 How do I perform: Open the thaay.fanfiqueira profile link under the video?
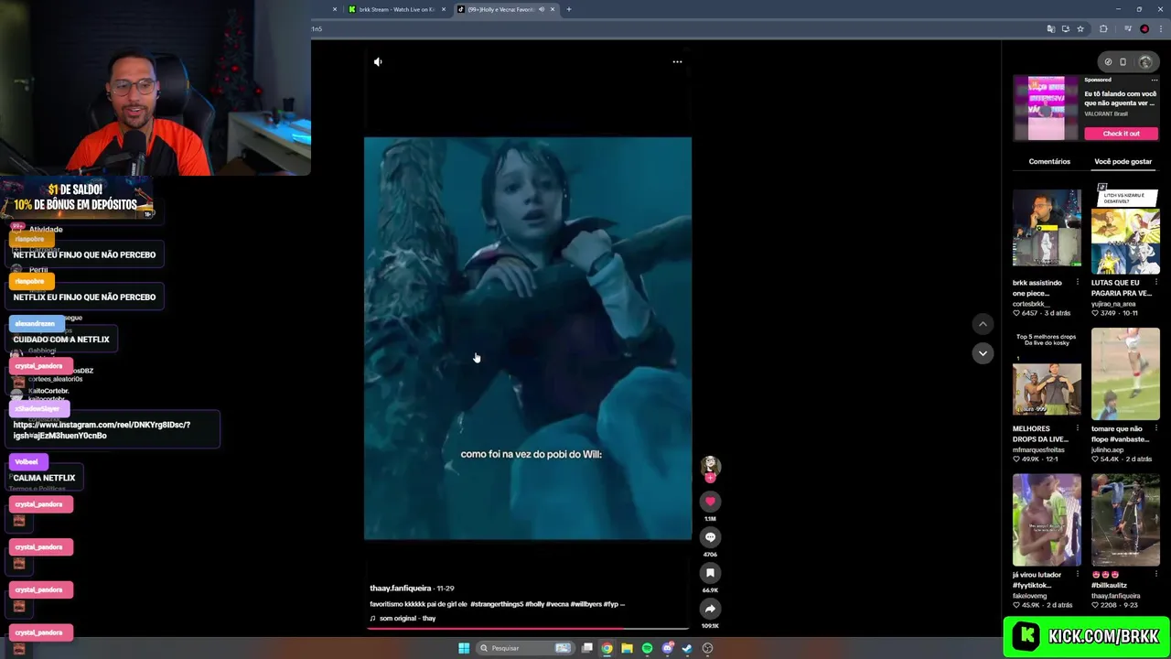click(x=400, y=589)
